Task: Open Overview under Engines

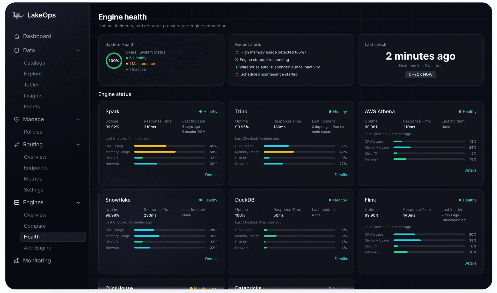Action: click(x=35, y=215)
